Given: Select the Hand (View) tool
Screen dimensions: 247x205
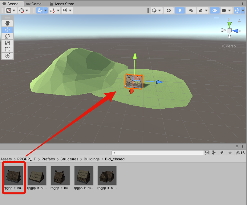Looking at the screenshot, I should [7, 23].
